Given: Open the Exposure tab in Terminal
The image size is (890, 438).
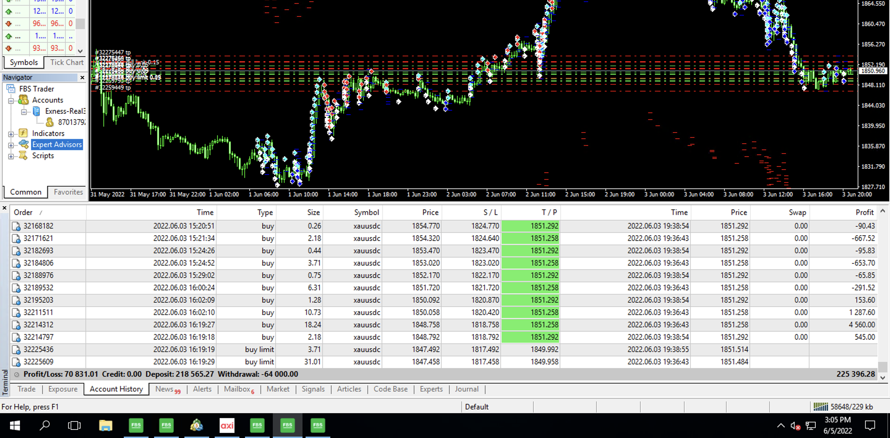Looking at the screenshot, I should point(63,389).
